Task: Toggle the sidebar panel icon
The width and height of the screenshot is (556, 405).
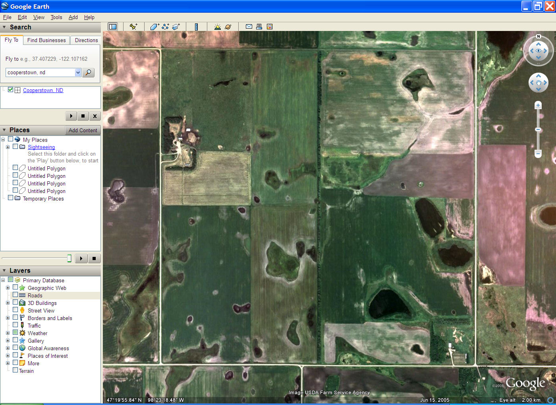Action: [x=113, y=27]
